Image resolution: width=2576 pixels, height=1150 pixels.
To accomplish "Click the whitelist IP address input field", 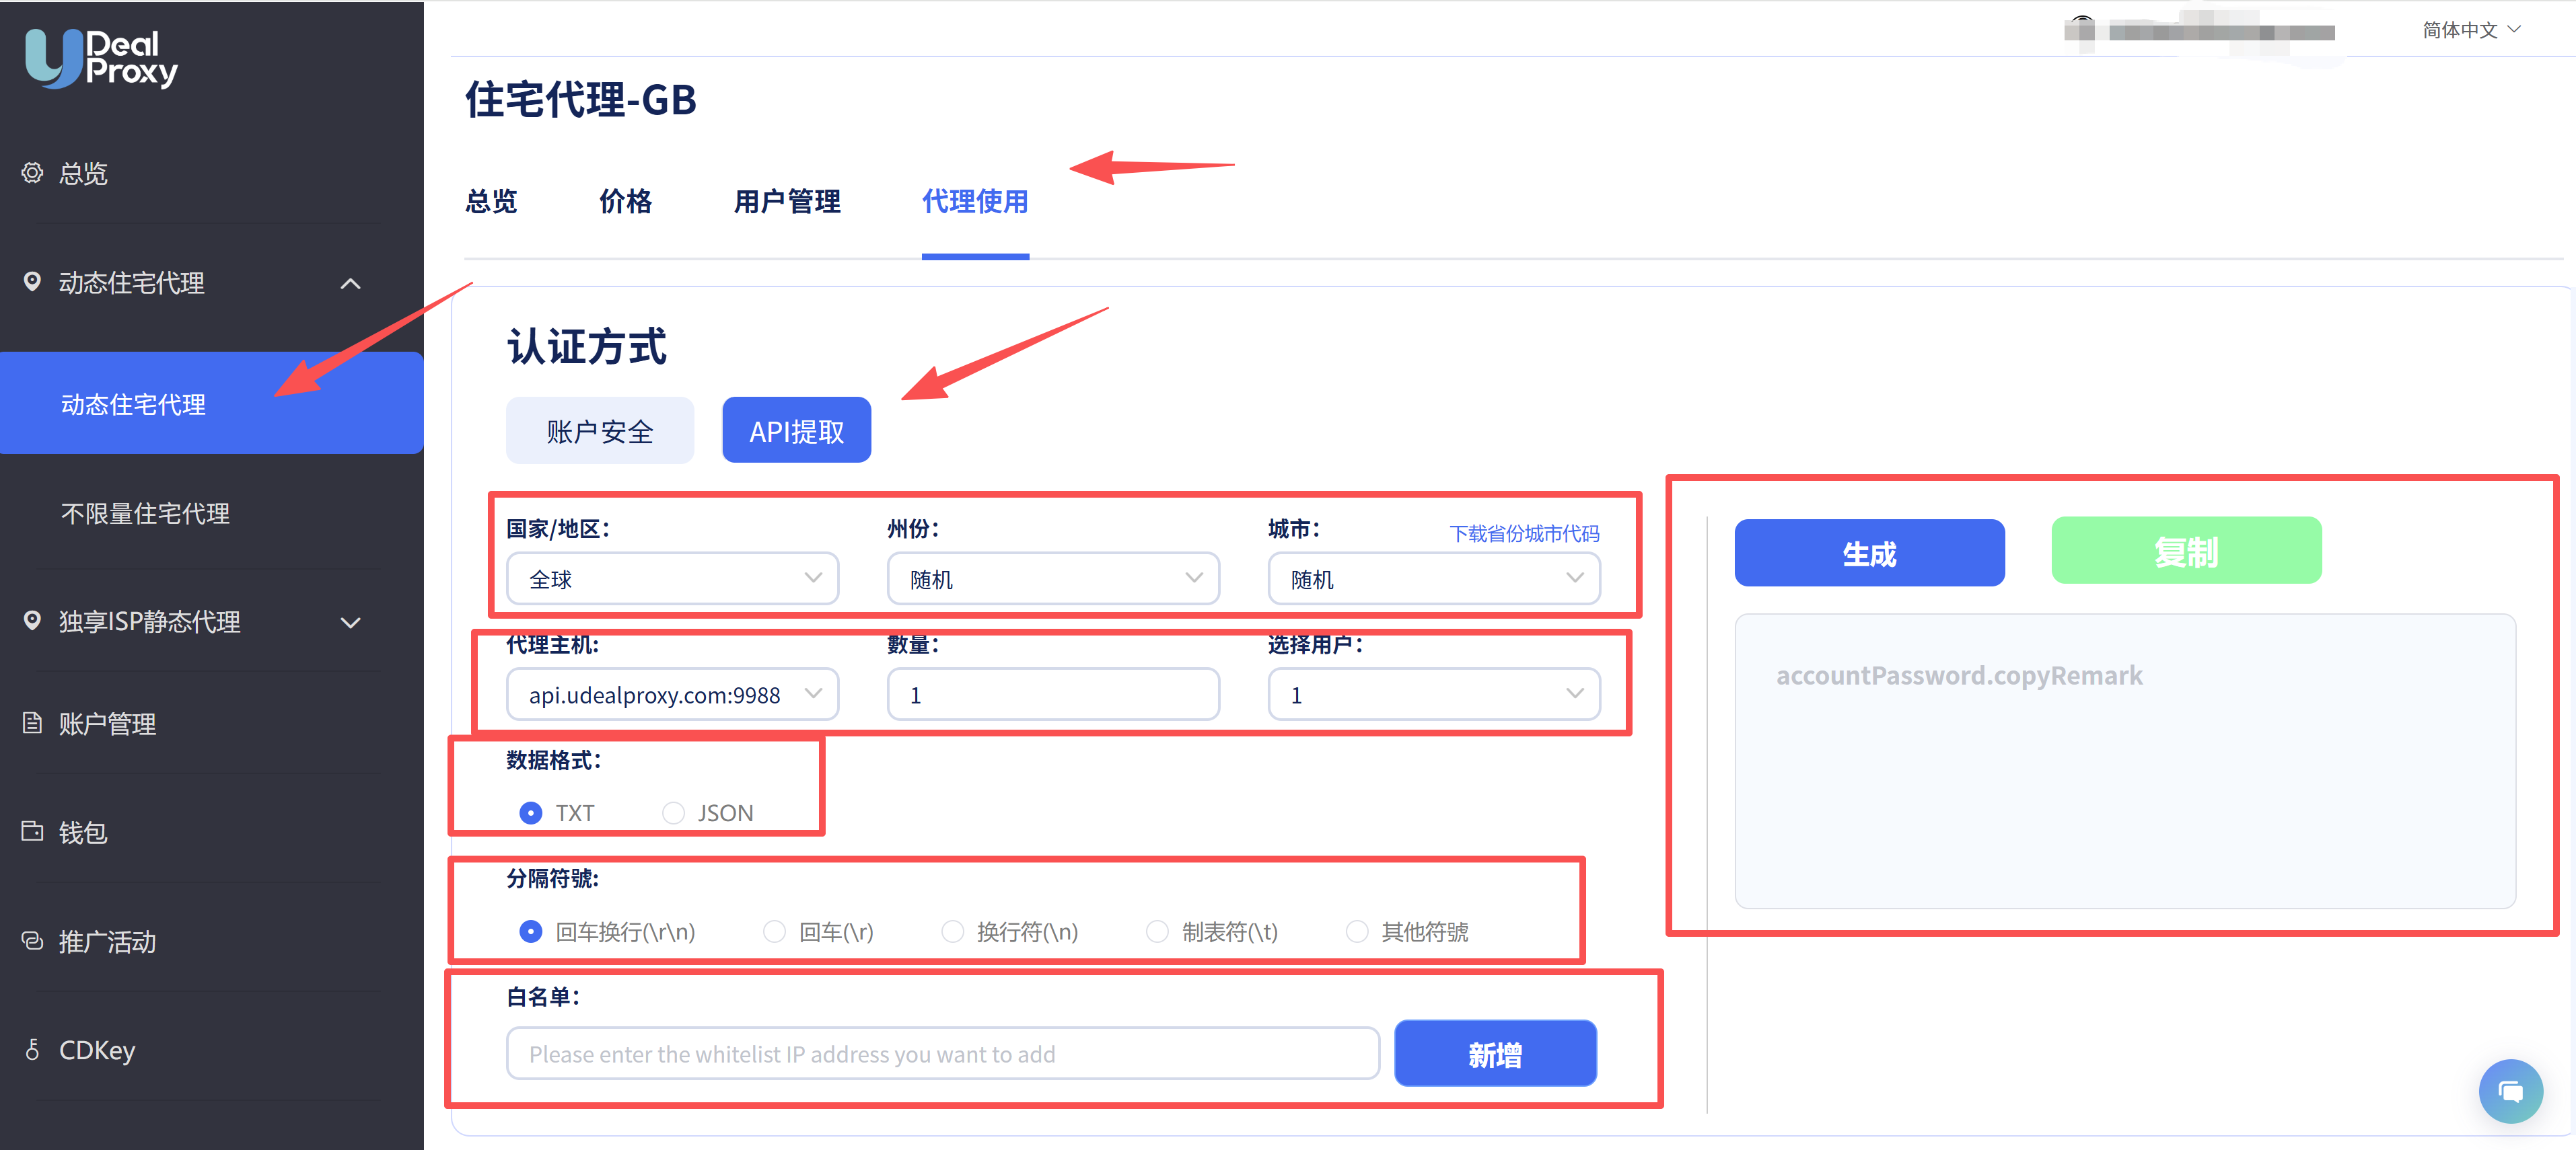I will click(x=942, y=1054).
